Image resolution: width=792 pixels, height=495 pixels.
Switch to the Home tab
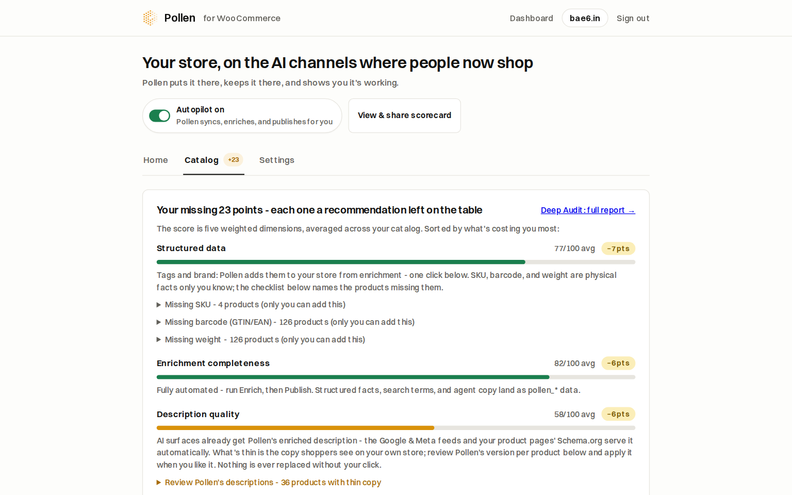[x=156, y=160]
